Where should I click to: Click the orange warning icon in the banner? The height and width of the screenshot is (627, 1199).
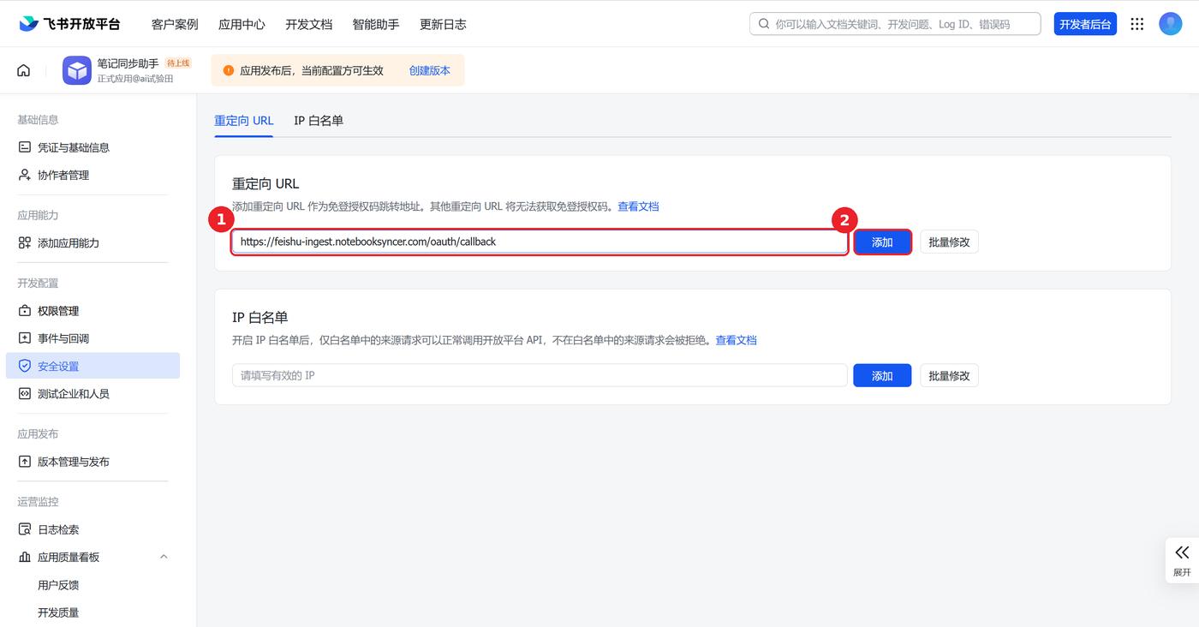pyautogui.click(x=228, y=70)
